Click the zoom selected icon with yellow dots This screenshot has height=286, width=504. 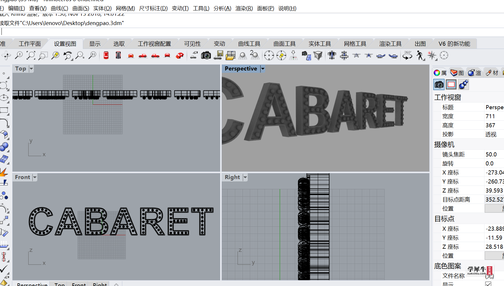(x=55, y=55)
